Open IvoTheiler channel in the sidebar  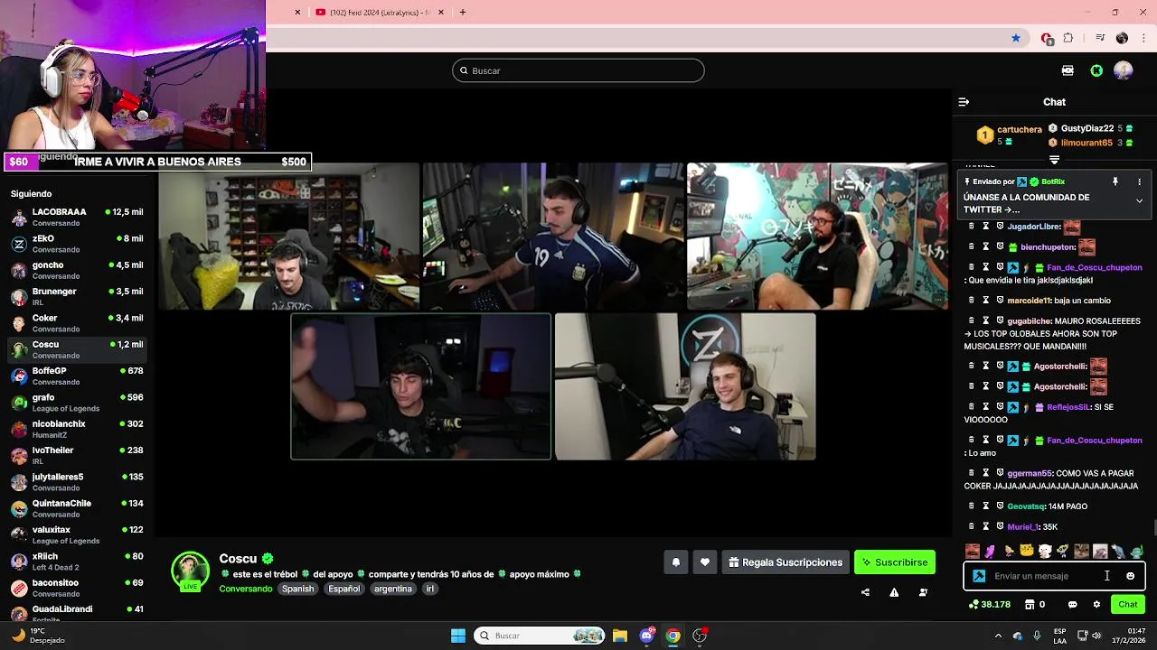(77, 455)
